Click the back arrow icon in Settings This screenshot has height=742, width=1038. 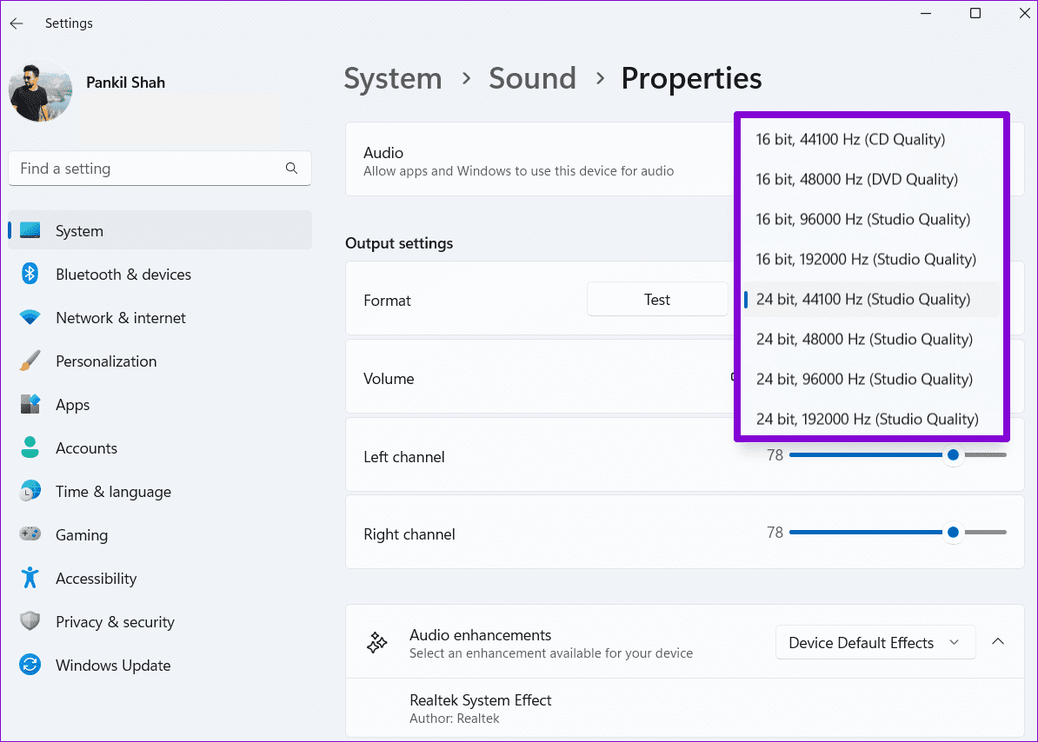pyautogui.click(x=17, y=23)
